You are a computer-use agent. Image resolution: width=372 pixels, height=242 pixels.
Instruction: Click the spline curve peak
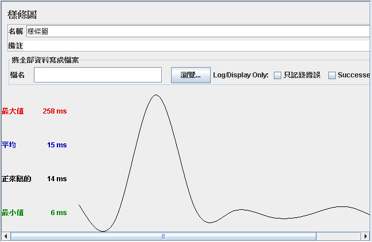156,95
